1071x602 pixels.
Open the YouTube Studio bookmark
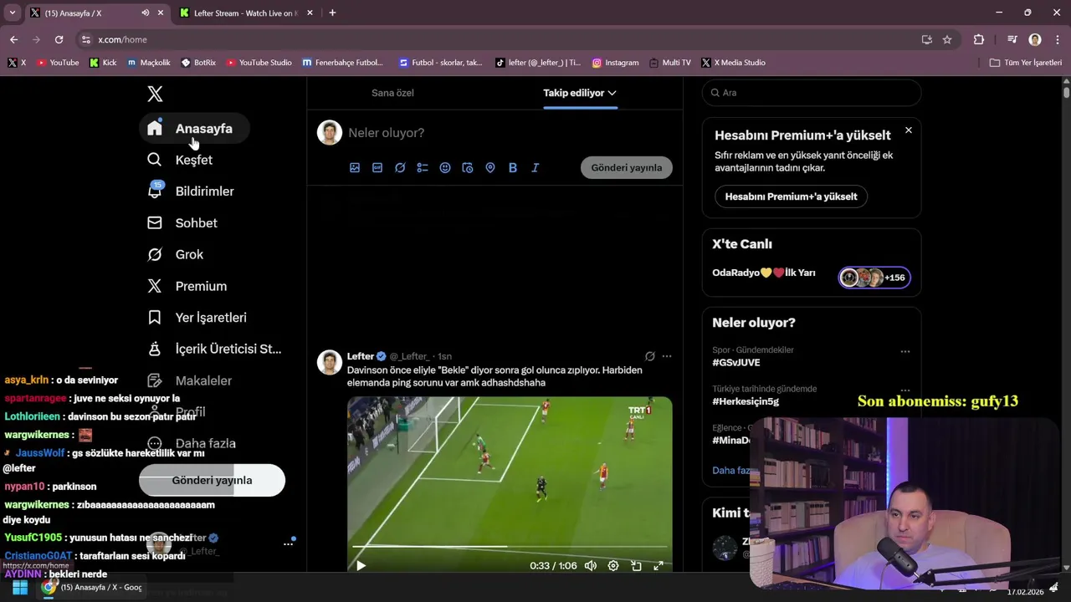(259, 63)
